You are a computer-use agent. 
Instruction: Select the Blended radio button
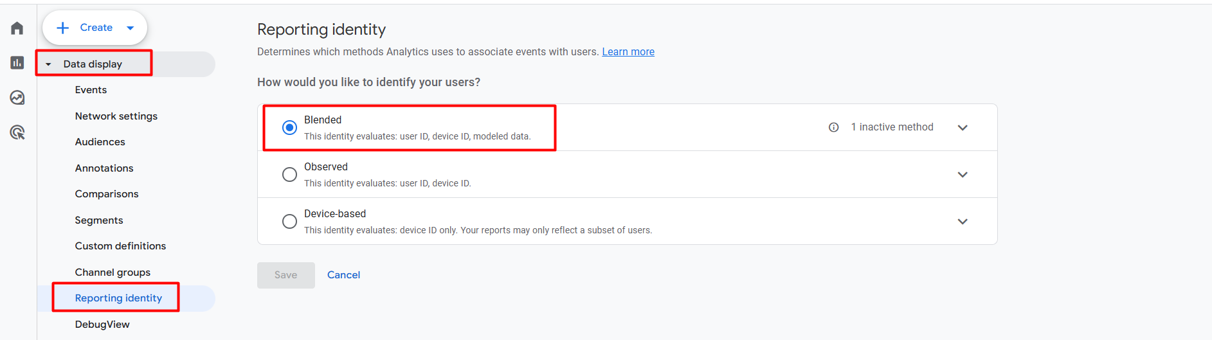(289, 127)
